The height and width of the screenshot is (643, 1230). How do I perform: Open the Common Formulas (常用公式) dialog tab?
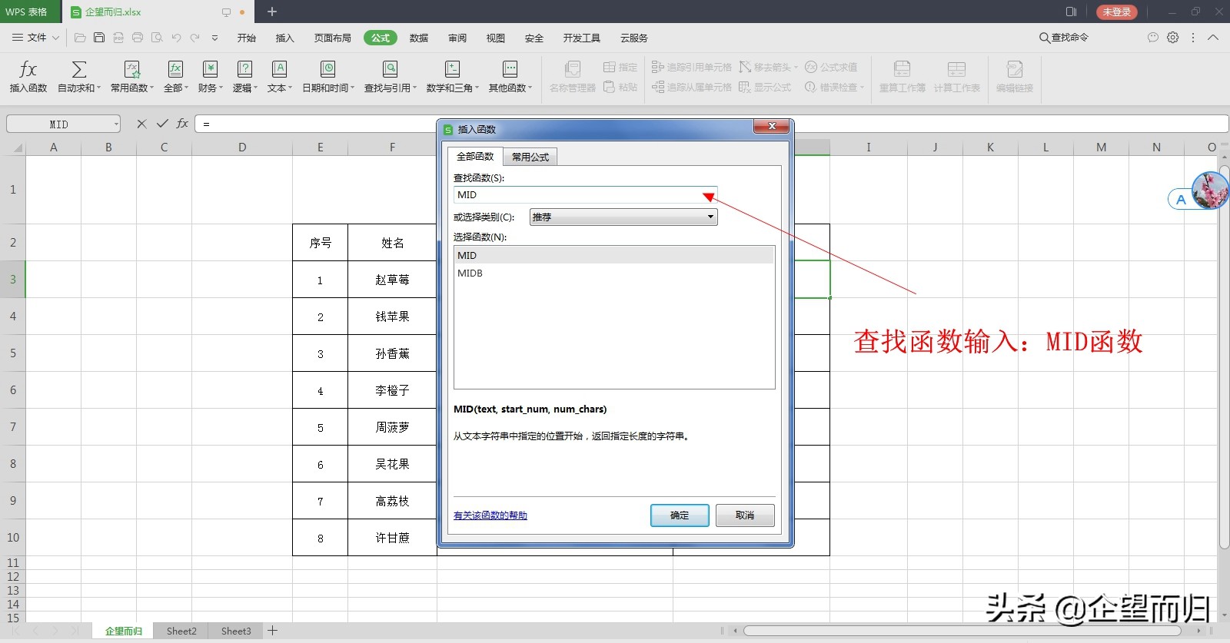530,157
